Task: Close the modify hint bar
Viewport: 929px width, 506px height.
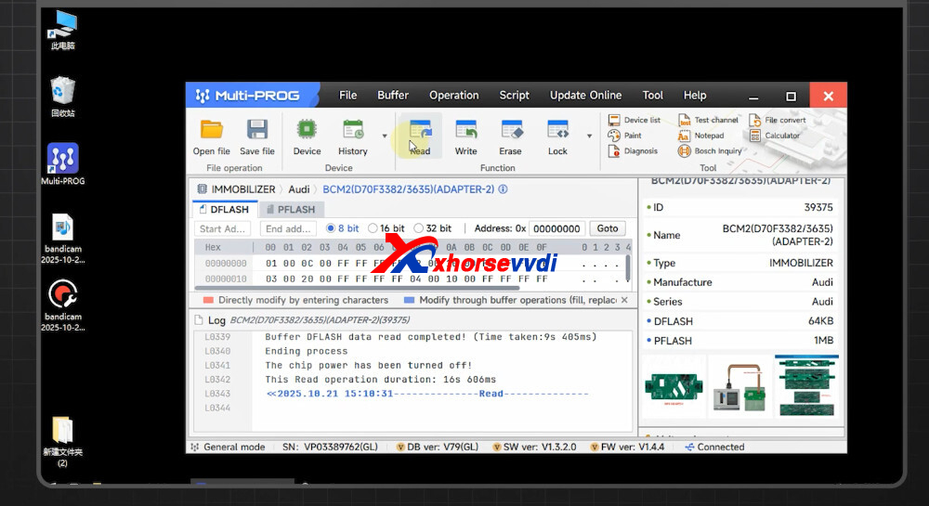Action: [624, 300]
